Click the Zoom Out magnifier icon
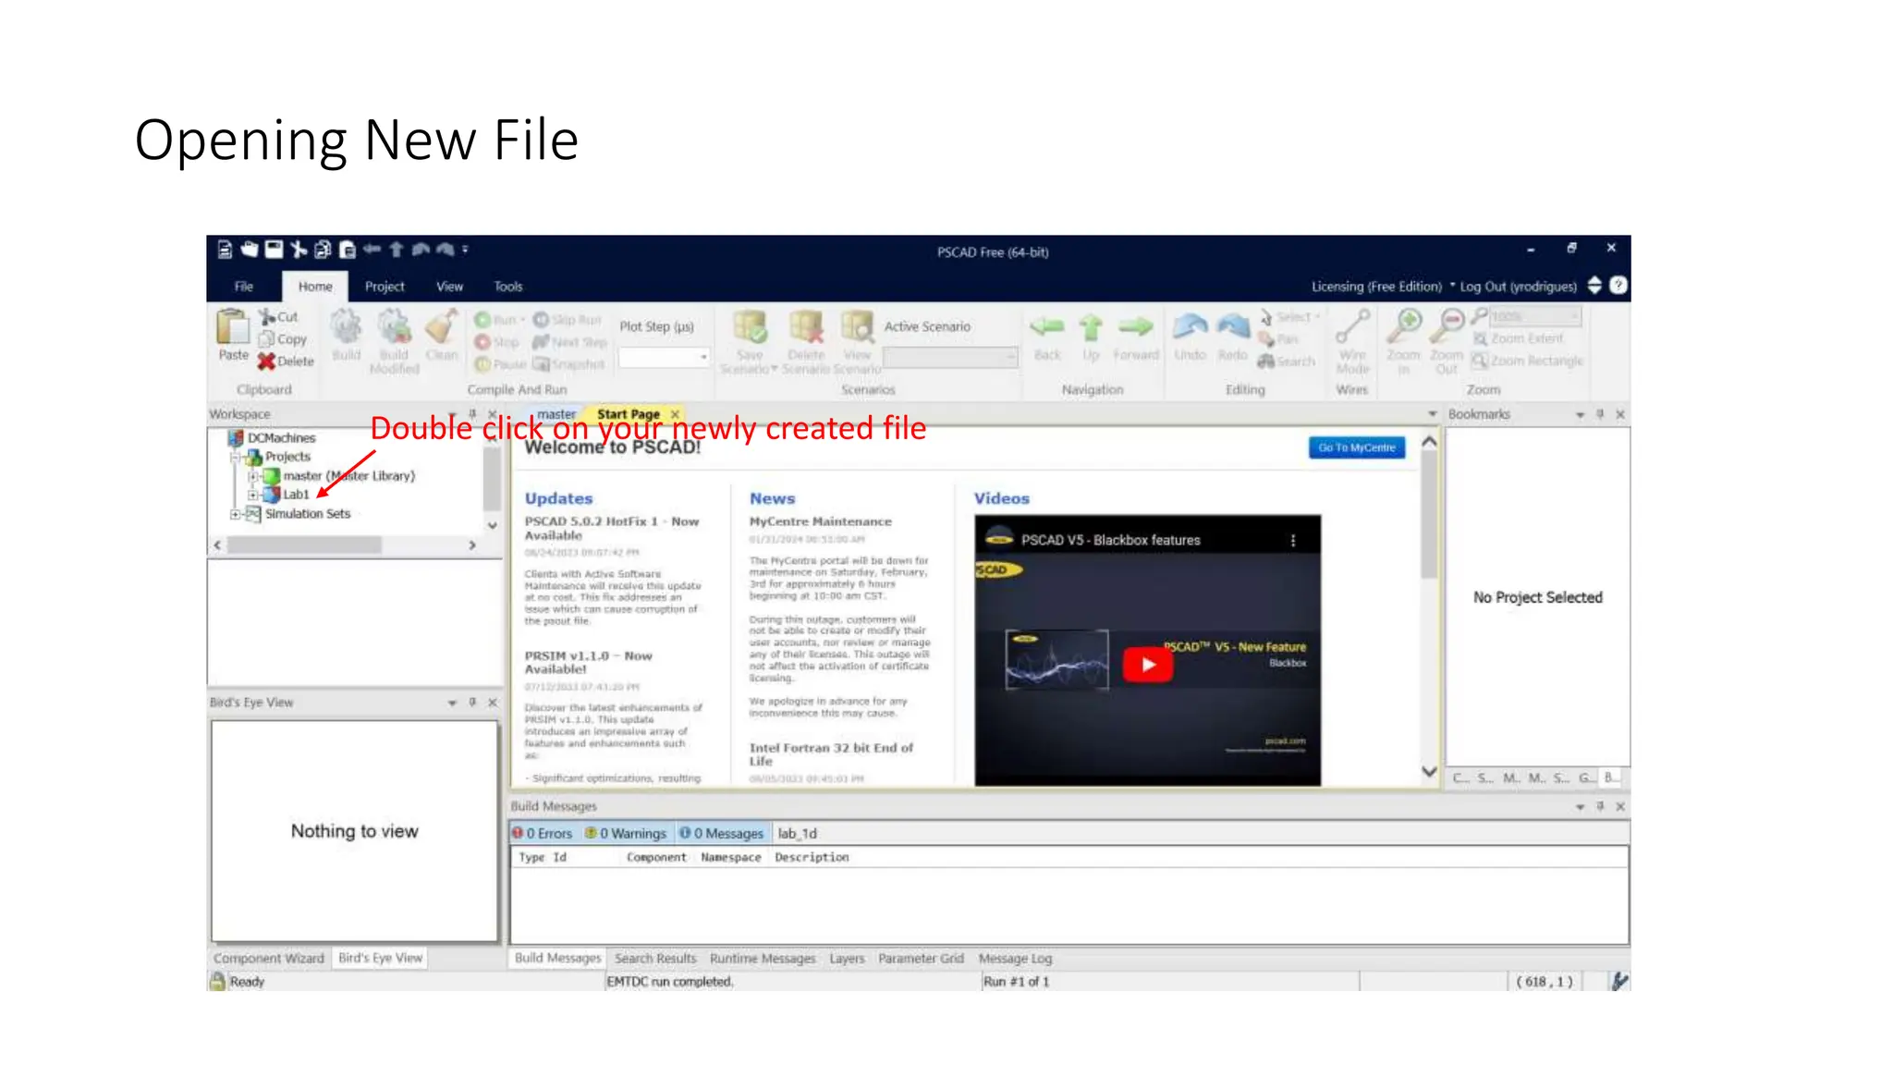This screenshot has height=1065, width=1893. pos(1447,326)
